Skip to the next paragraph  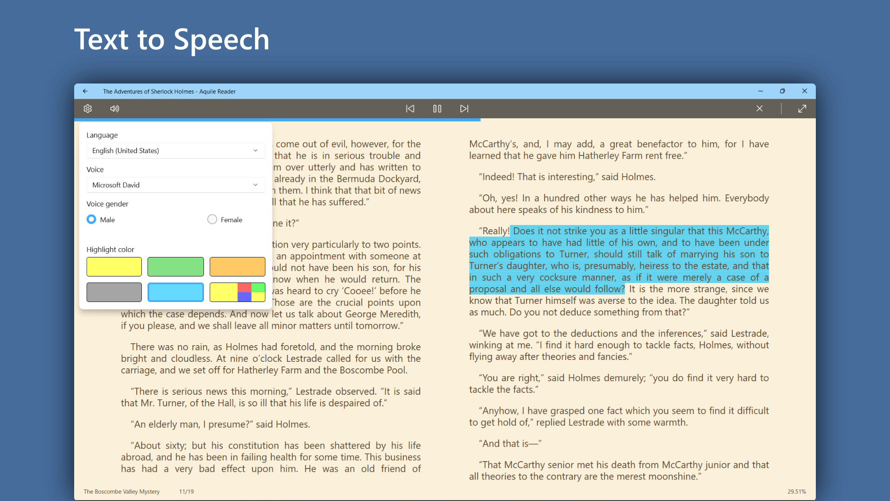464,109
